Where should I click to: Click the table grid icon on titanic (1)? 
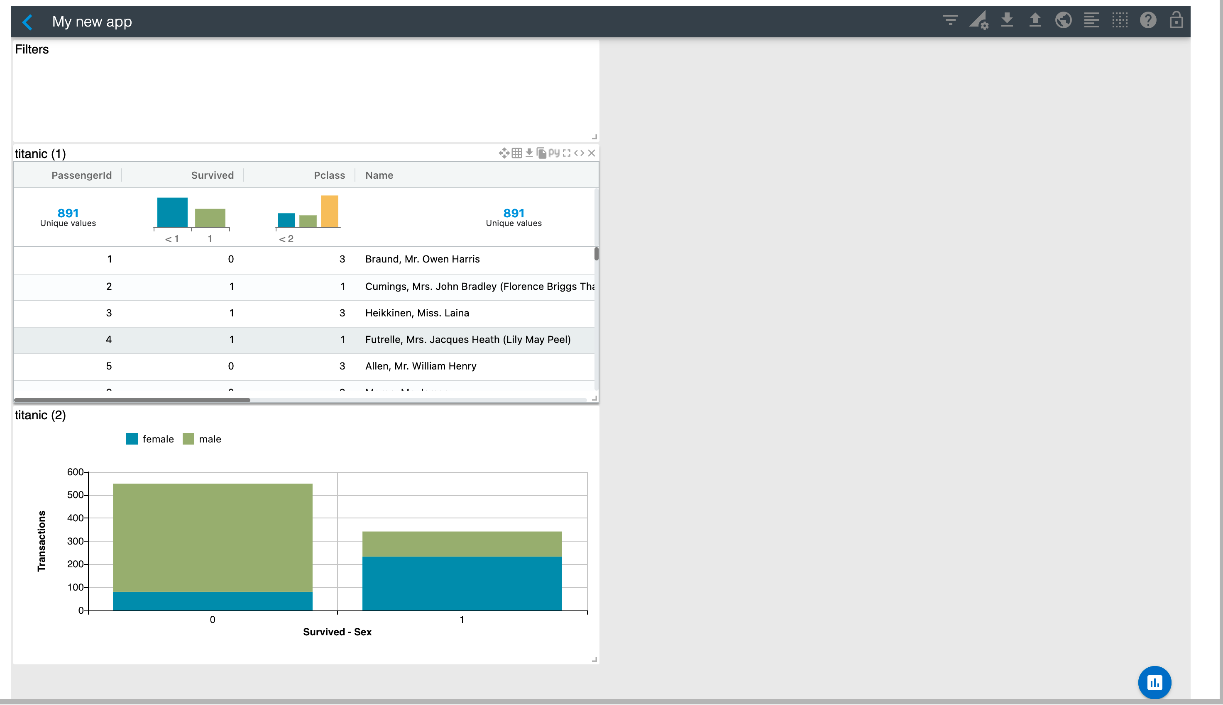point(516,153)
